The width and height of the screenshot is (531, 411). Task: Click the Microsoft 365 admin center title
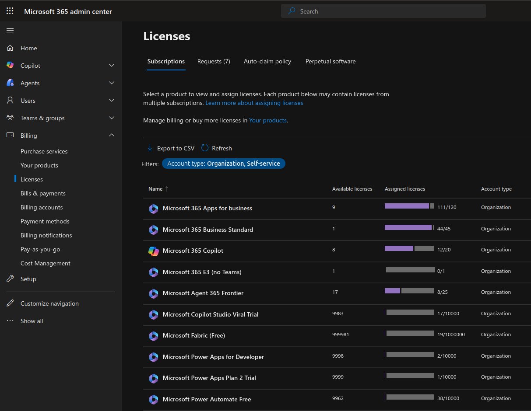tap(68, 11)
